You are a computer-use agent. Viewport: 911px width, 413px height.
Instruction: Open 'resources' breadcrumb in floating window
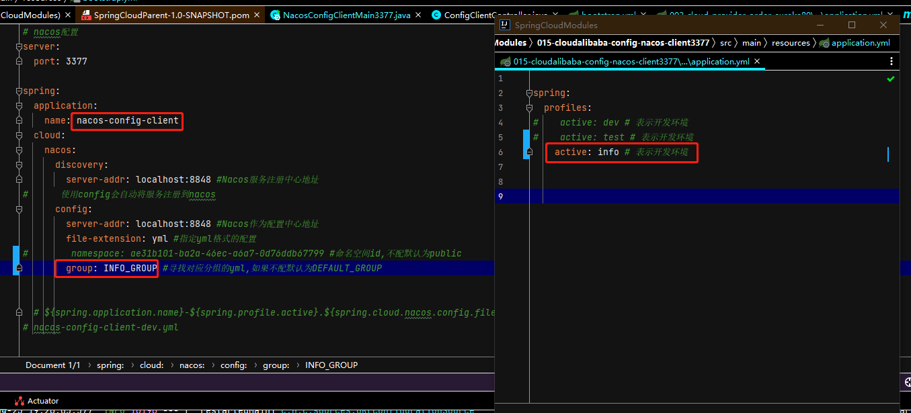[x=791, y=42]
